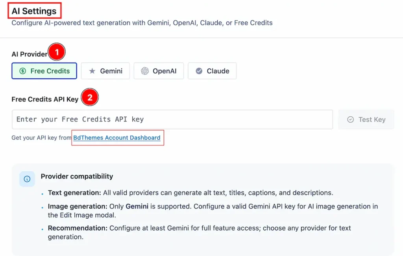Switch the AI provider to OpenAI
The image size is (403, 256).
(x=159, y=71)
